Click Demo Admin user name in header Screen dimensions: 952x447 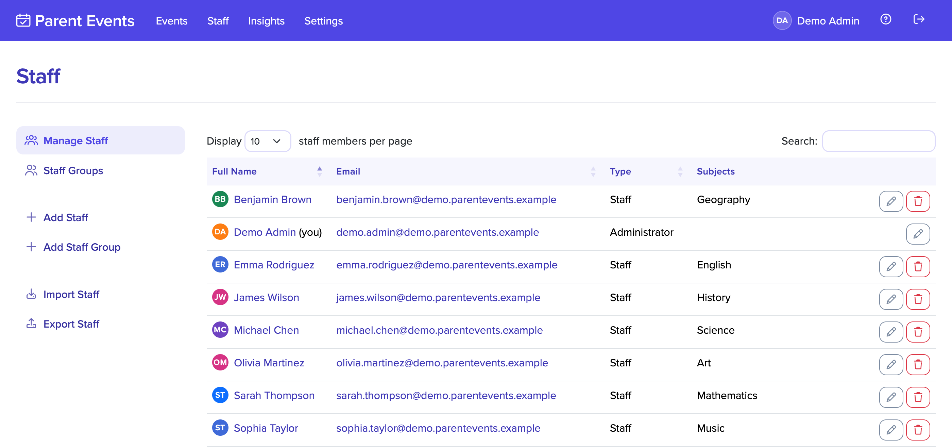click(x=828, y=21)
